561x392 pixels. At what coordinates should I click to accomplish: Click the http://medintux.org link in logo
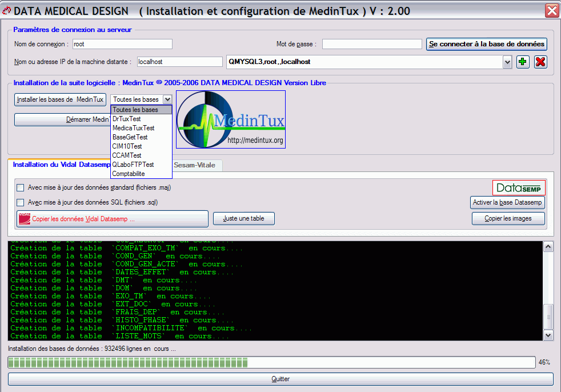coord(255,140)
